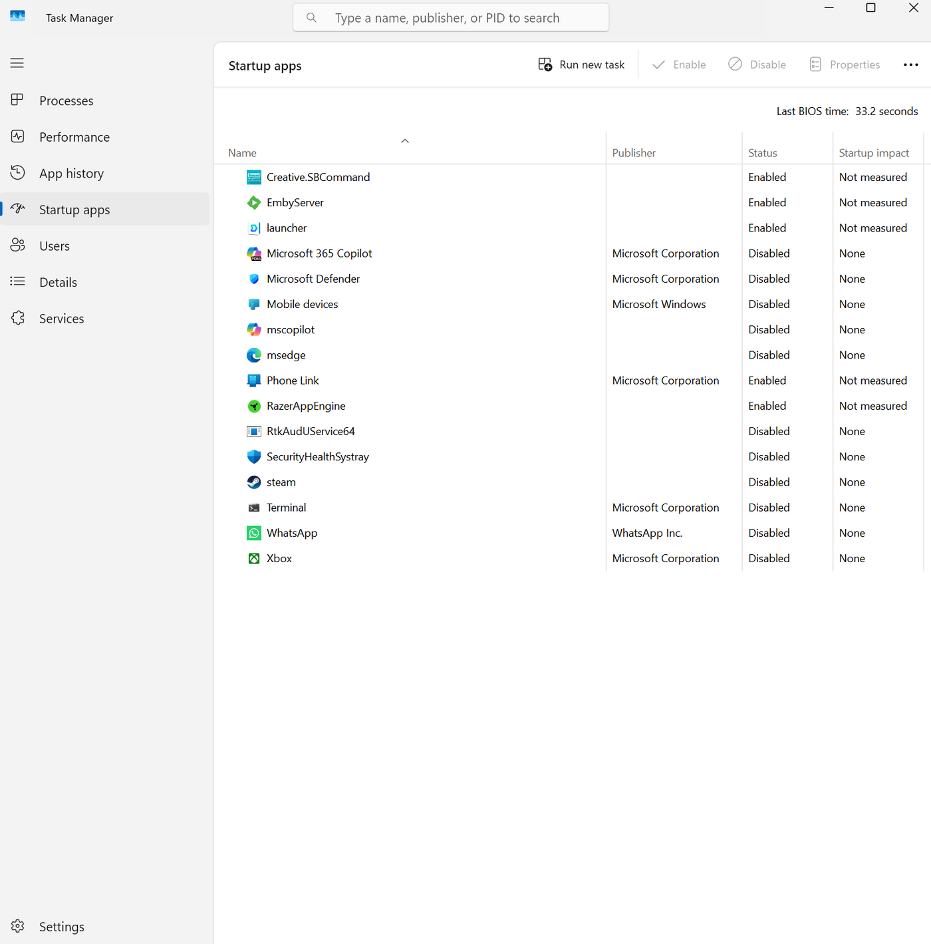Select the Startup apps page

coord(105,209)
